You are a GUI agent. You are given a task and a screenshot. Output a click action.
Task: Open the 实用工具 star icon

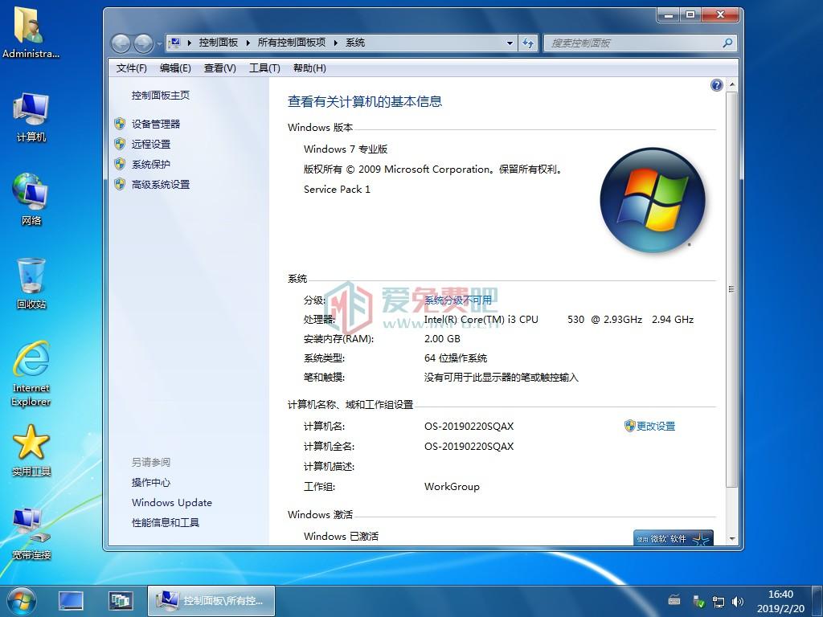tap(31, 451)
